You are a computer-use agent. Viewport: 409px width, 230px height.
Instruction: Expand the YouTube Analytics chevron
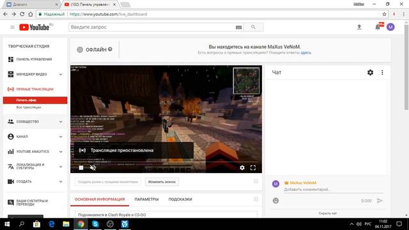coord(61,151)
